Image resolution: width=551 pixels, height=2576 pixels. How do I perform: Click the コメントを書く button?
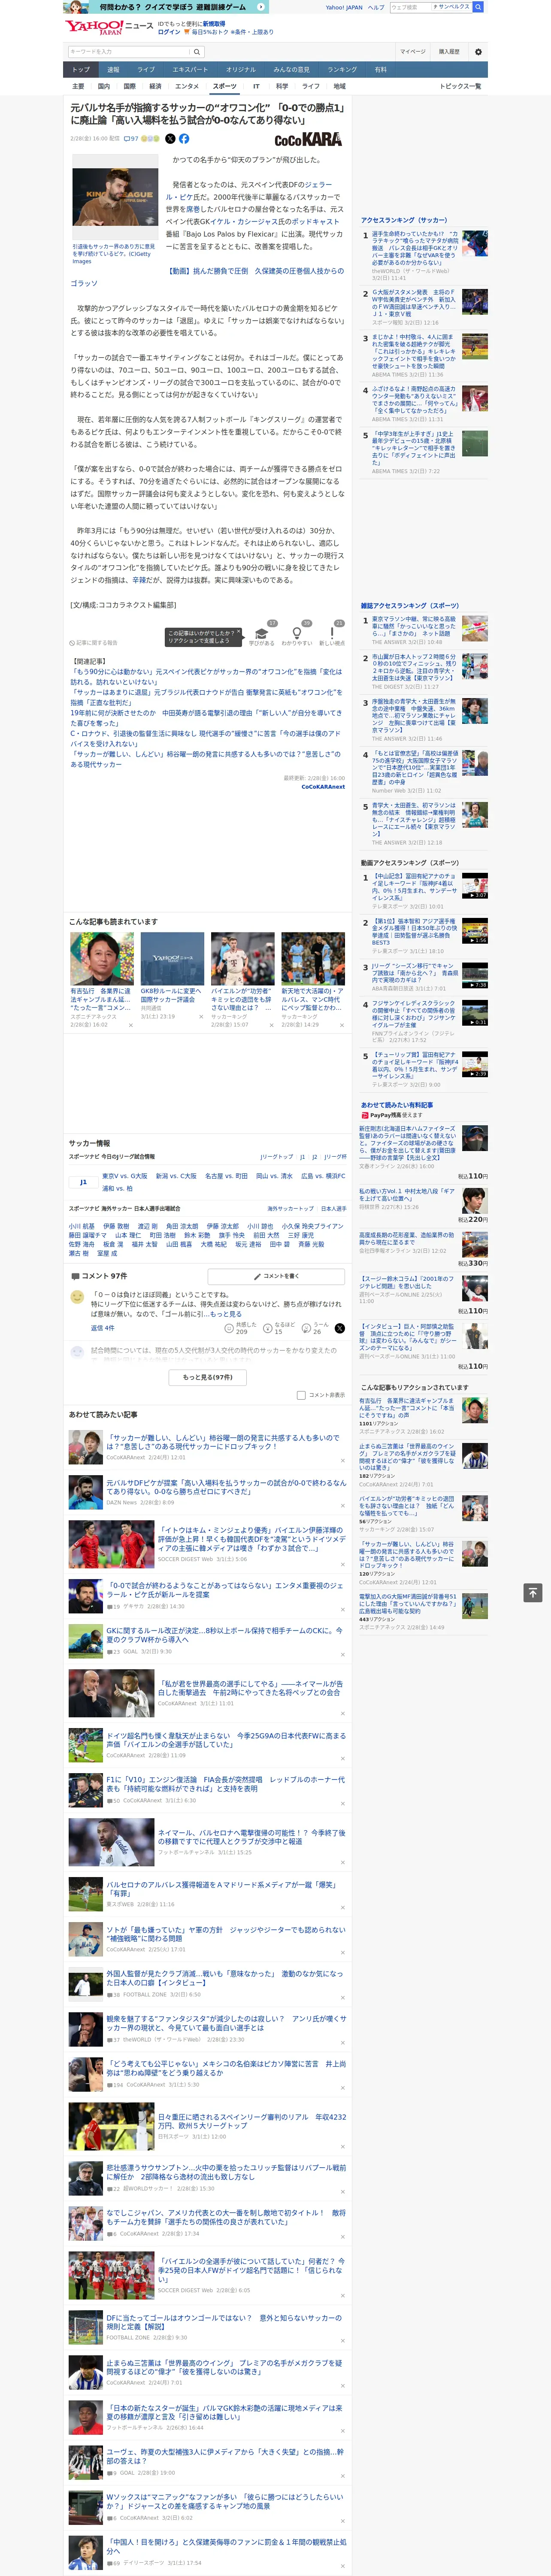[277, 1277]
